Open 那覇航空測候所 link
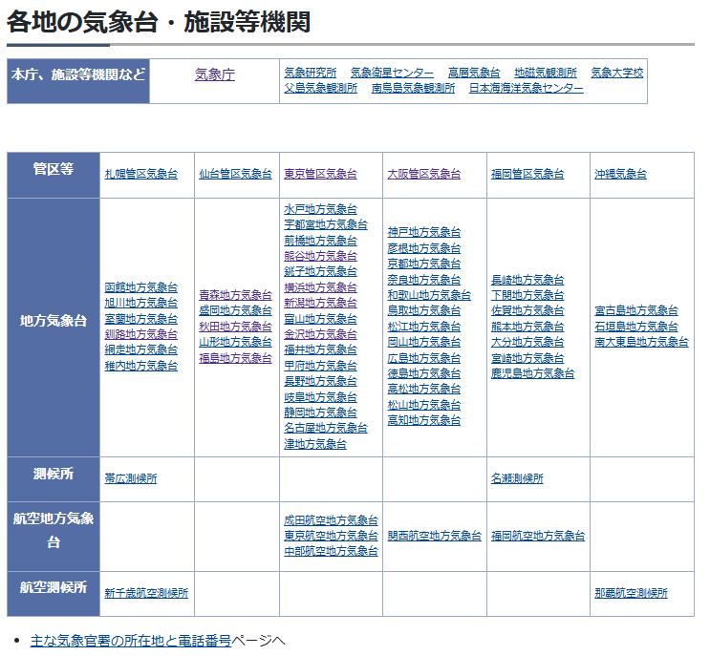 tap(632, 593)
